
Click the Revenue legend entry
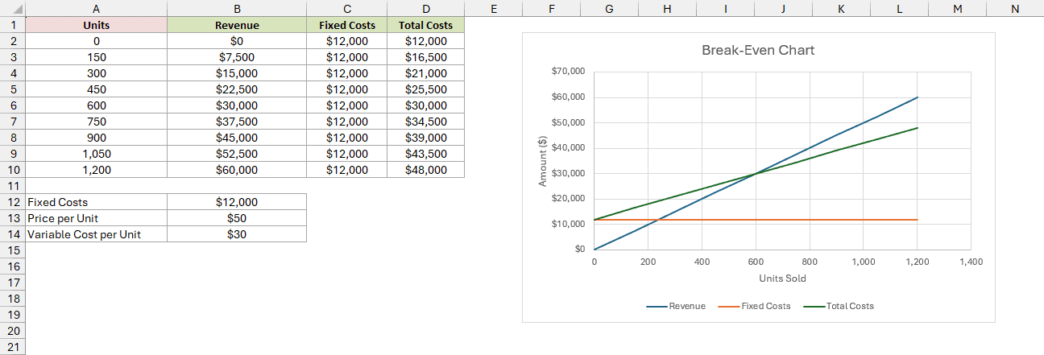[675, 306]
